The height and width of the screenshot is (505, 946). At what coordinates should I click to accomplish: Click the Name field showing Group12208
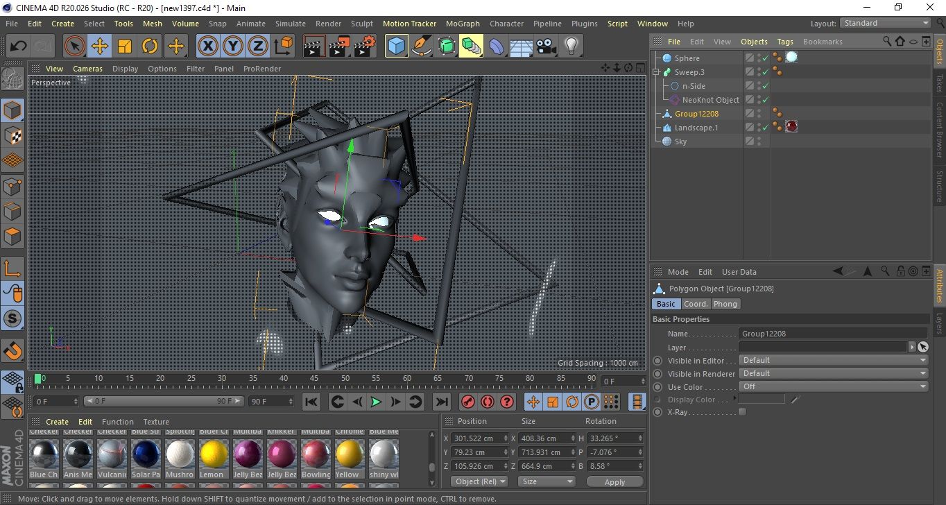(833, 334)
